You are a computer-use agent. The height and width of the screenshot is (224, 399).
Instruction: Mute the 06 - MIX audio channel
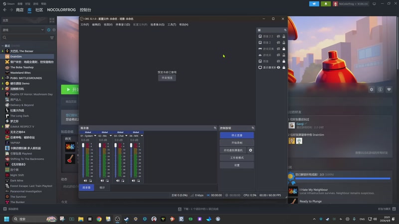(133, 181)
